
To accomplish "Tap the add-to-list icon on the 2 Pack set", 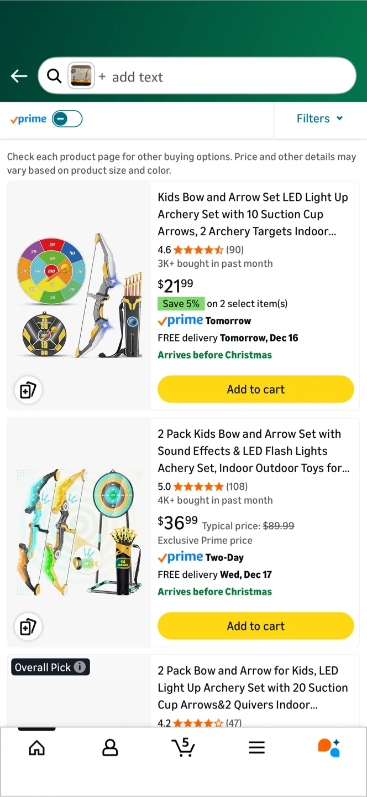I will [x=28, y=627].
